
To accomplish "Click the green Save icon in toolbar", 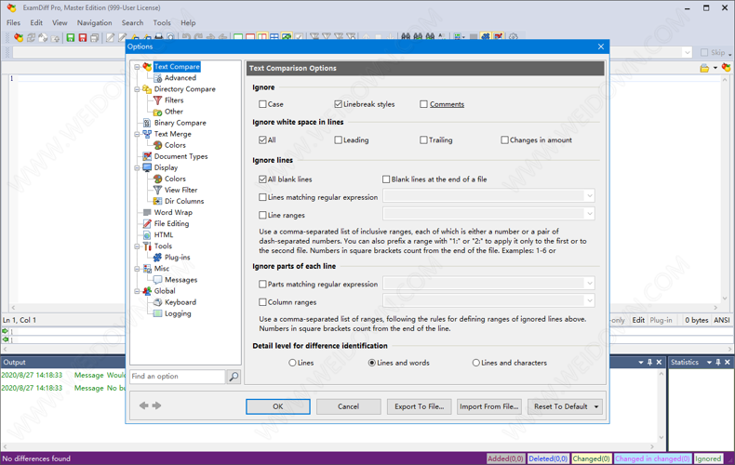I will pos(71,37).
